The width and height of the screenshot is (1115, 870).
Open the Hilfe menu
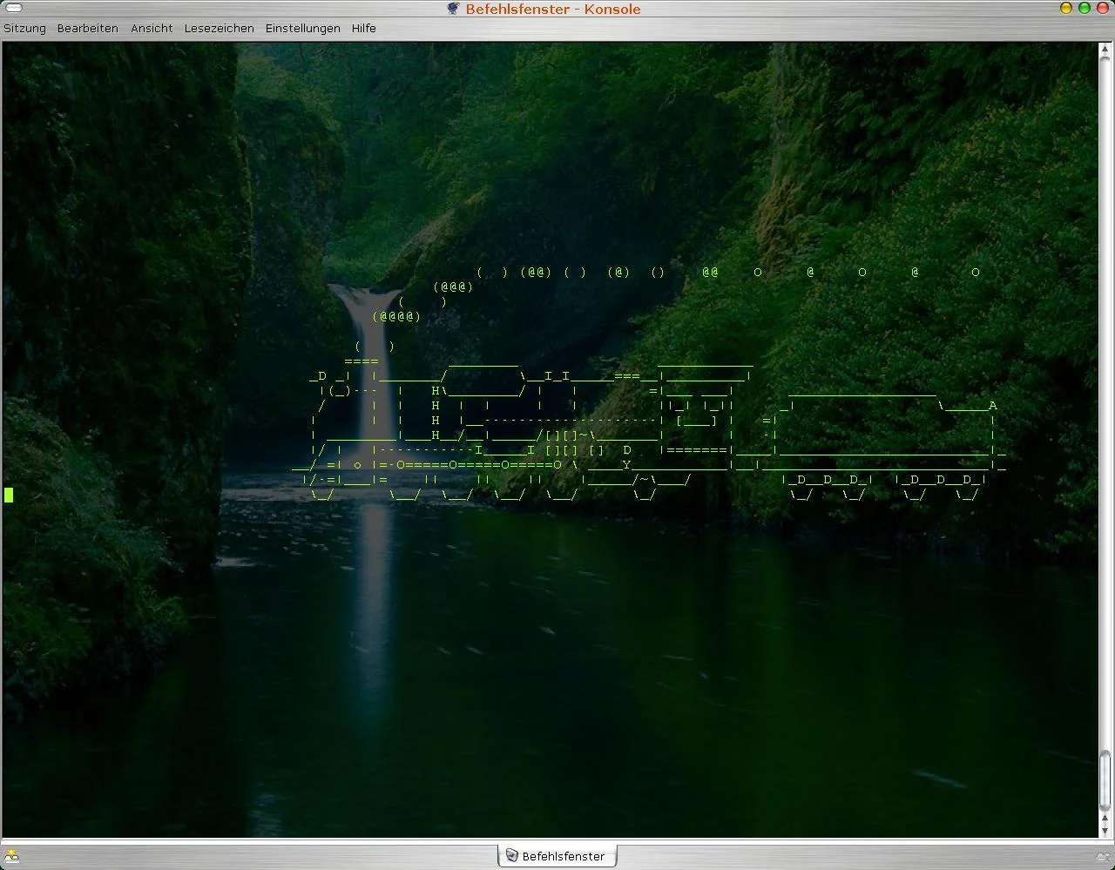[363, 28]
